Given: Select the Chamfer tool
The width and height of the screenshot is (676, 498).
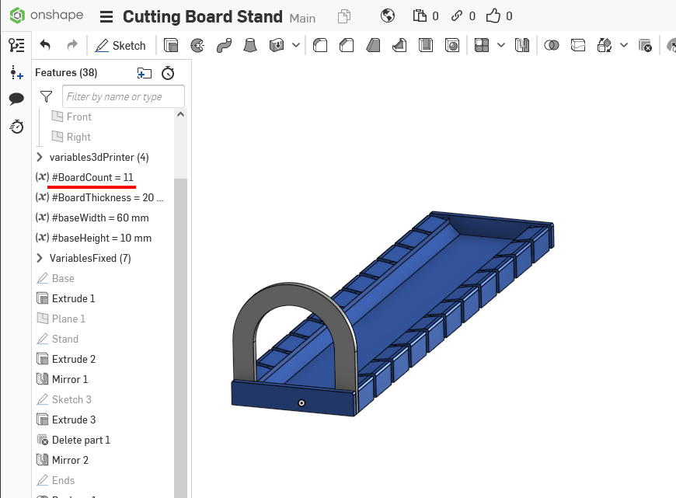Looking at the screenshot, I should tap(347, 45).
